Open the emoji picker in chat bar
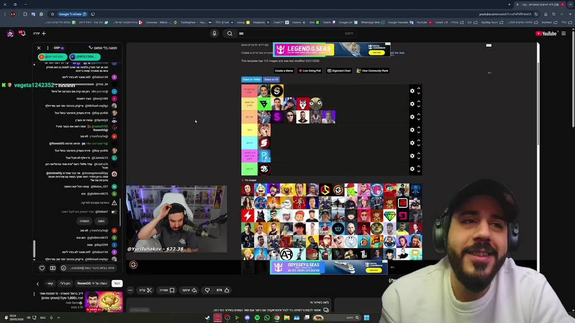575x323 pixels. (63, 268)
